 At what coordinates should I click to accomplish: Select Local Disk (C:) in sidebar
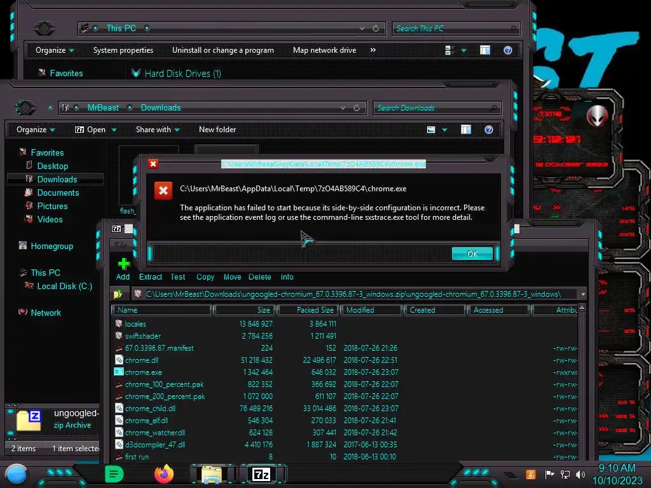tap(64, 286)
